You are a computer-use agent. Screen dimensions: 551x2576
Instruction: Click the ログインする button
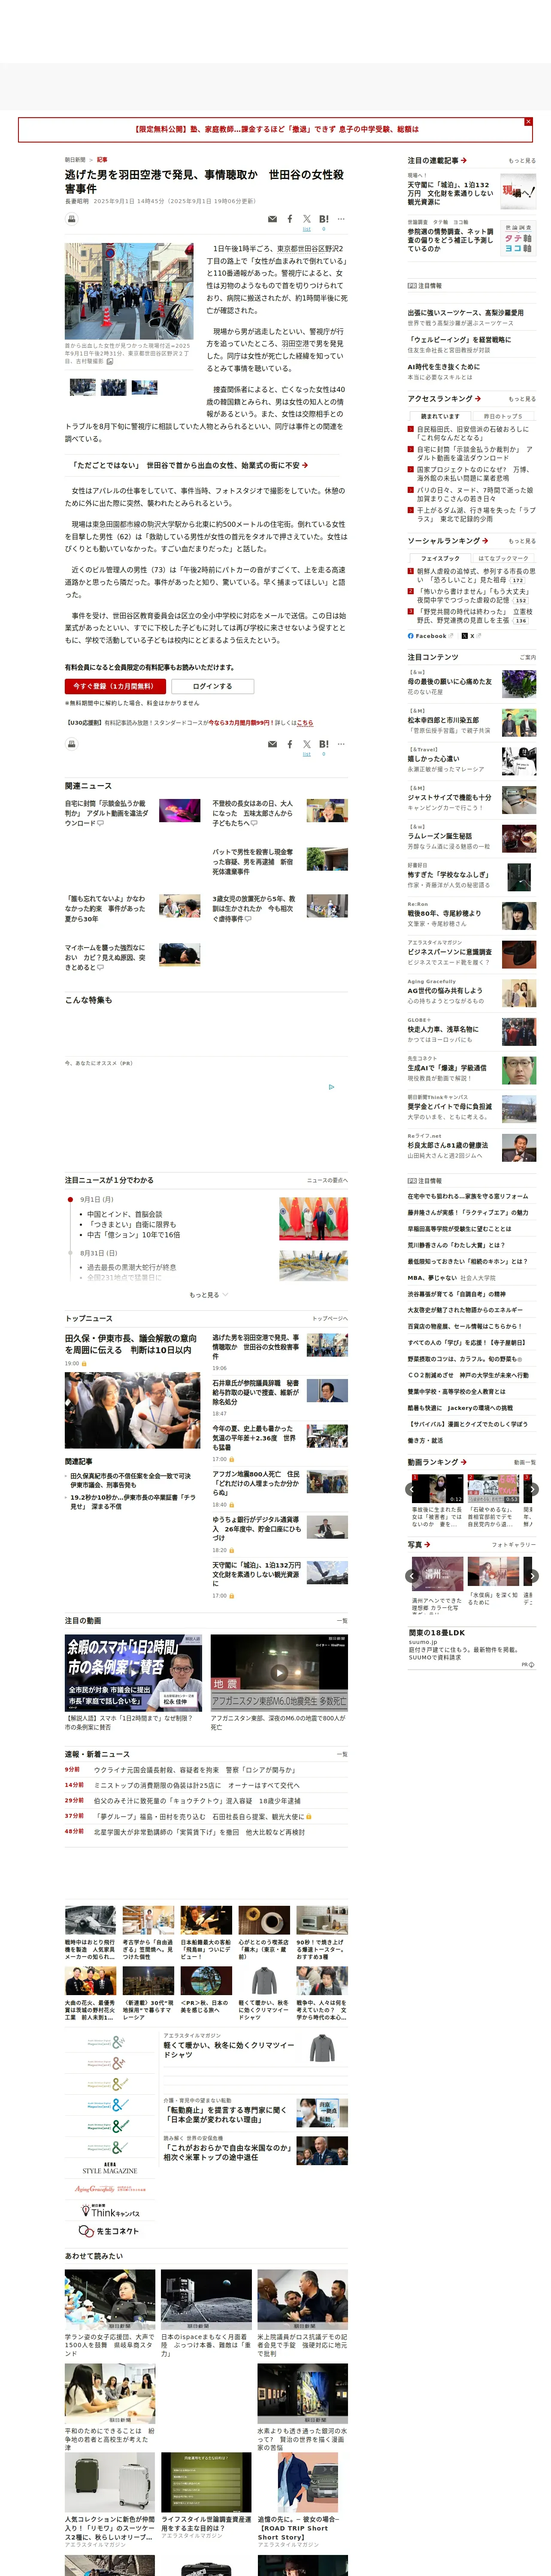coord(212,686)
